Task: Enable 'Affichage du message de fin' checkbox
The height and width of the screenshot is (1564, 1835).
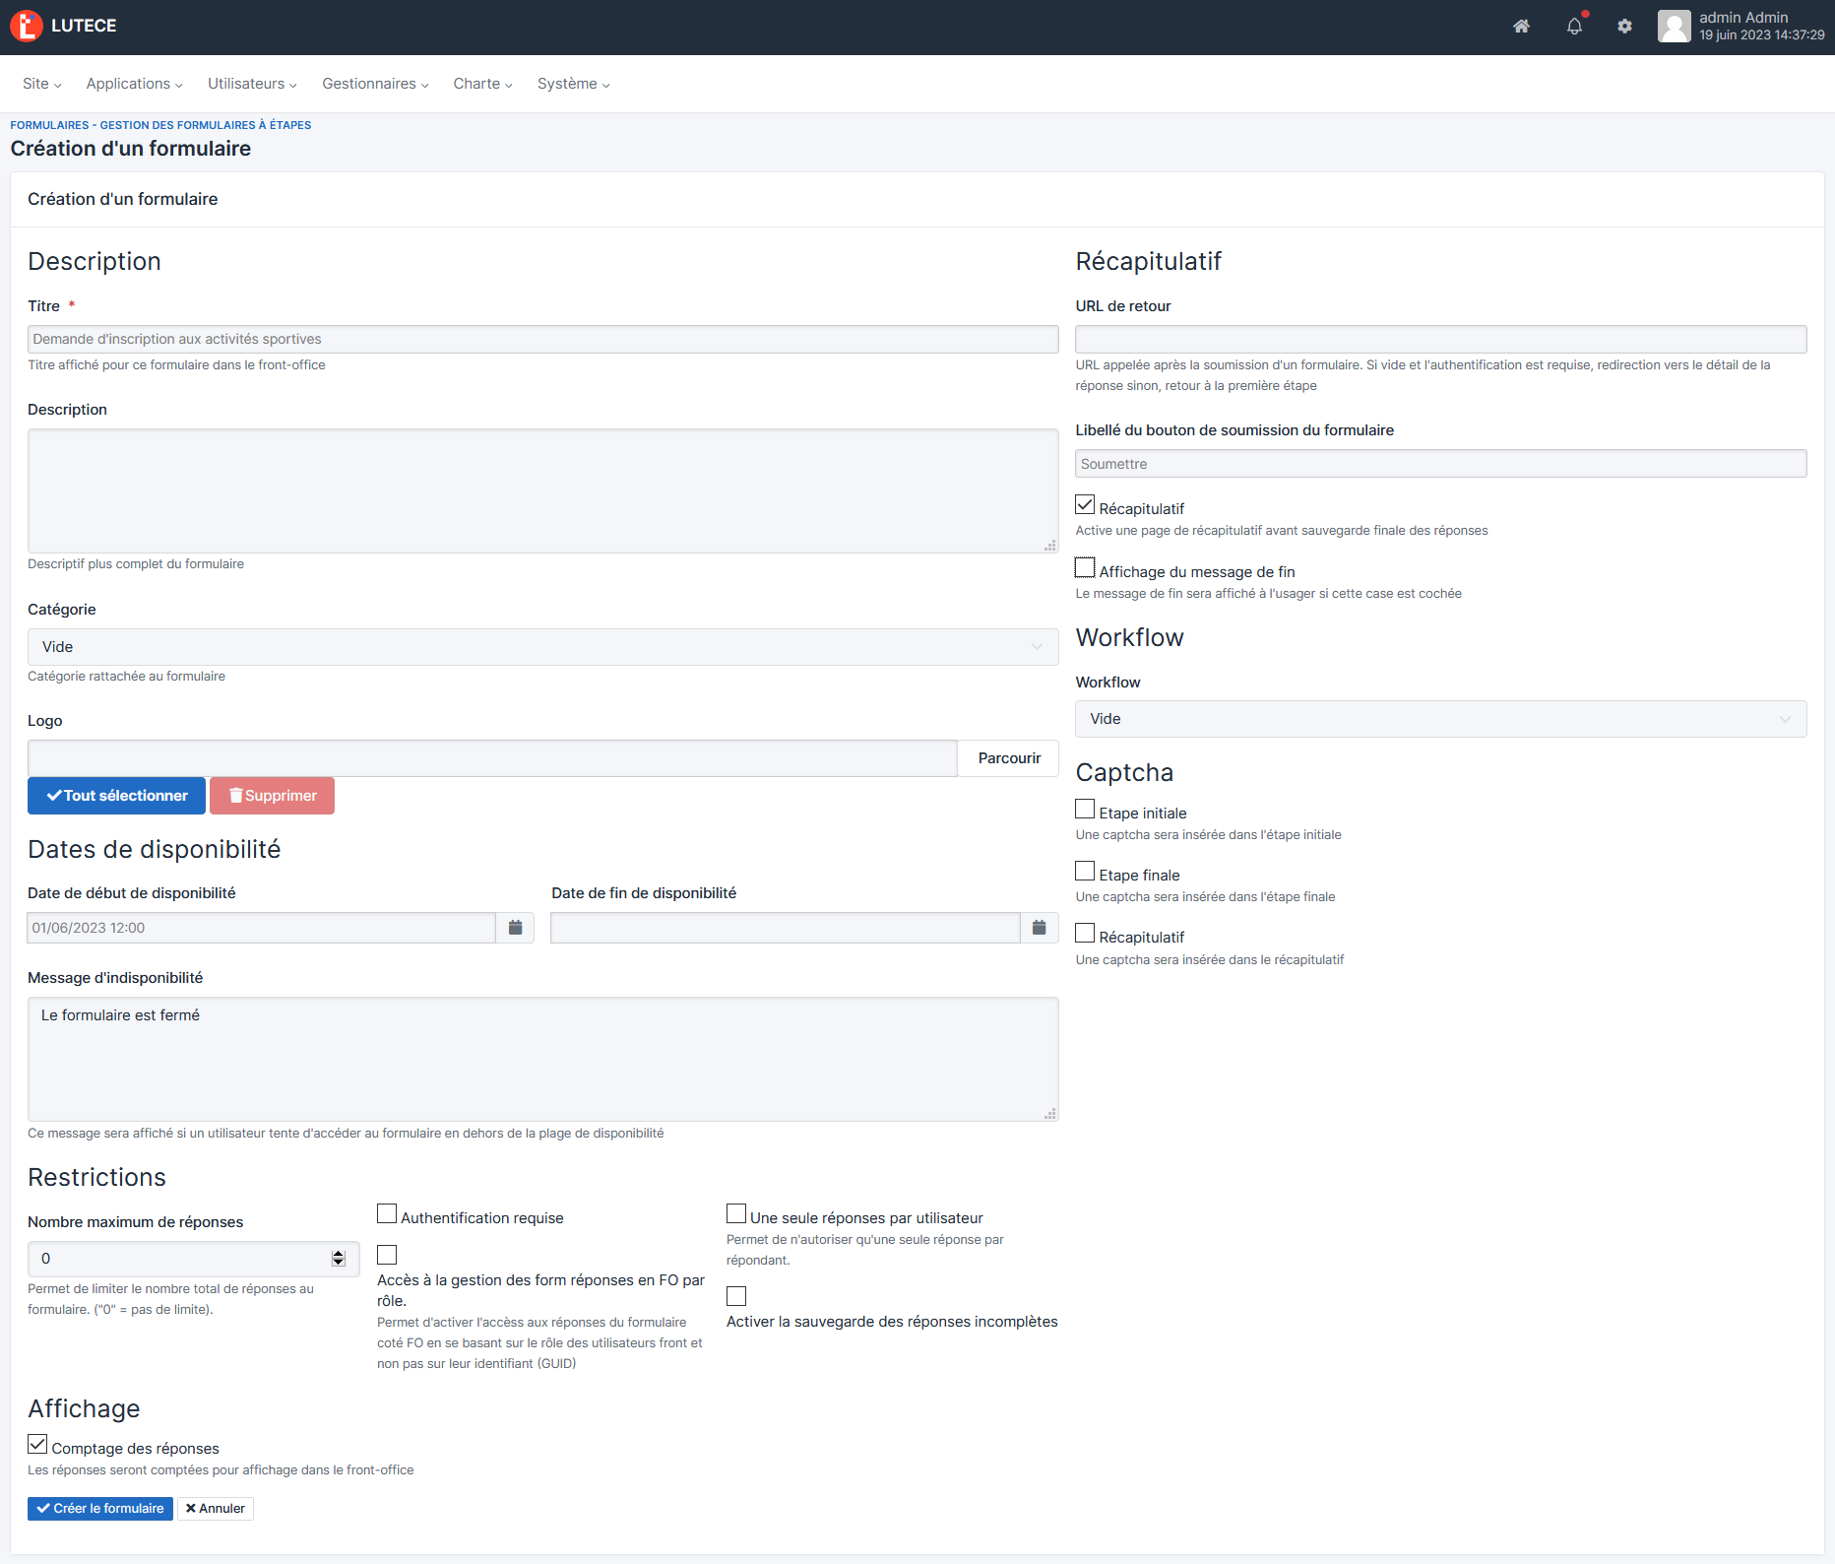Action: click(x=1085, y=568)
